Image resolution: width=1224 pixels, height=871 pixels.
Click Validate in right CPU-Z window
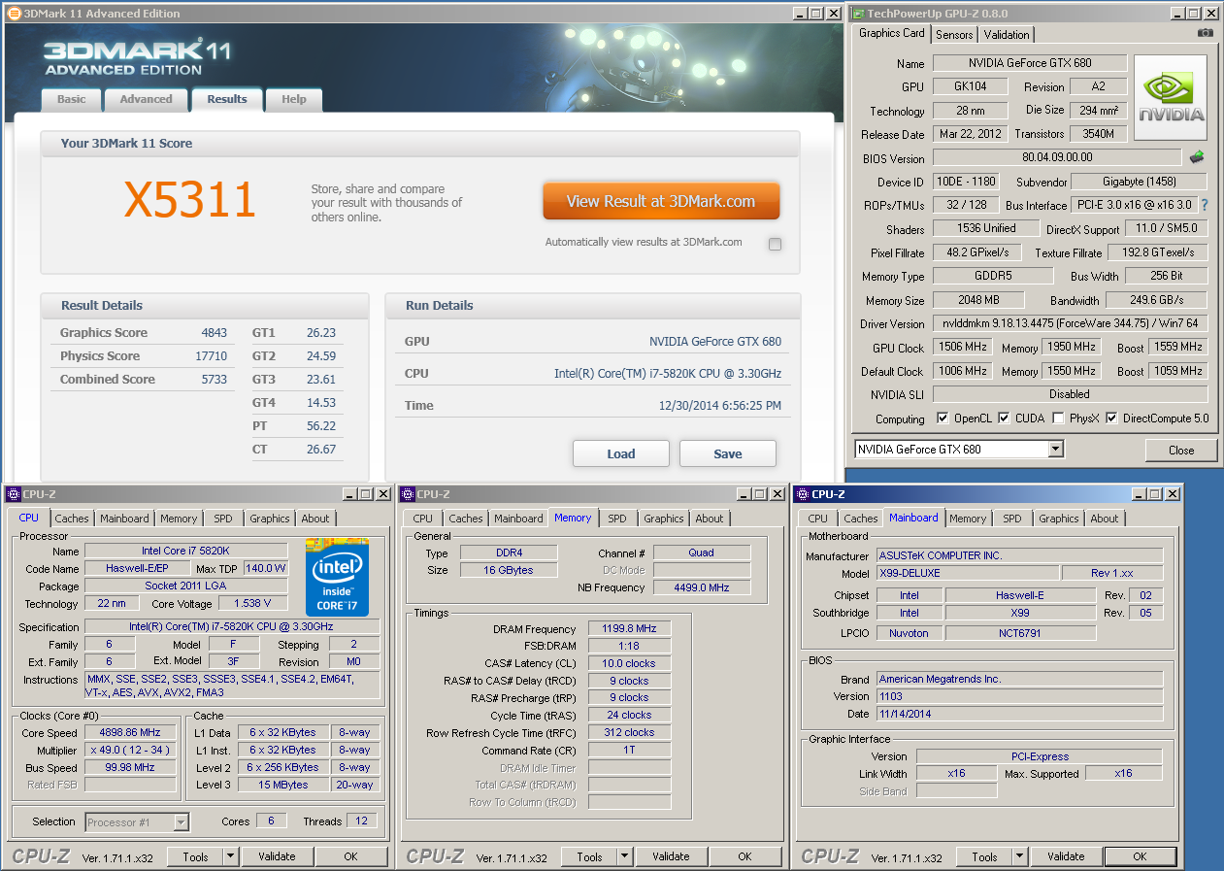[1066, 856]
